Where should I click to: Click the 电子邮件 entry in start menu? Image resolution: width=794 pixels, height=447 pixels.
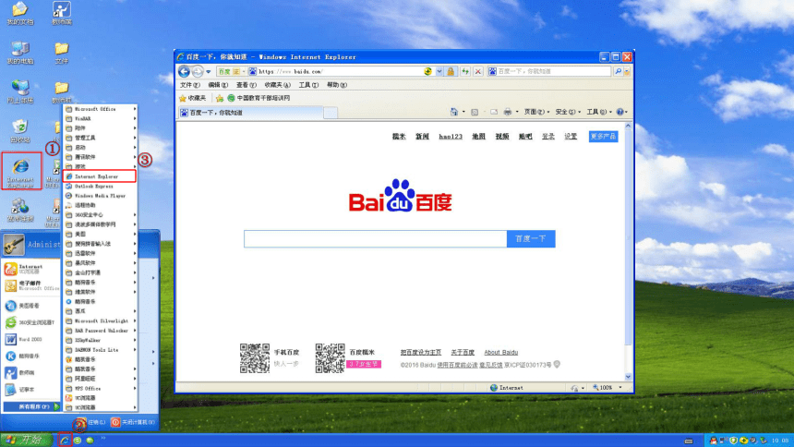pyautogui.click(x=30, y=285)
